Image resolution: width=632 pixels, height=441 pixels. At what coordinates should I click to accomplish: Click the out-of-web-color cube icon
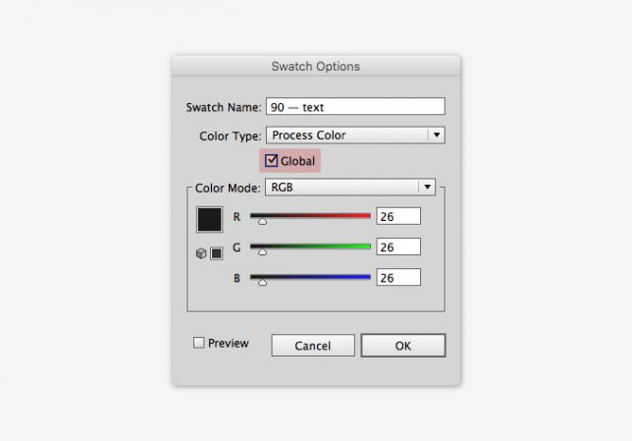pyautogui.click(x=201, y=253)
